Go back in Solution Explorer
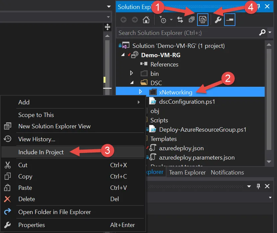The image size is (277, 233). tap(124, 20)
